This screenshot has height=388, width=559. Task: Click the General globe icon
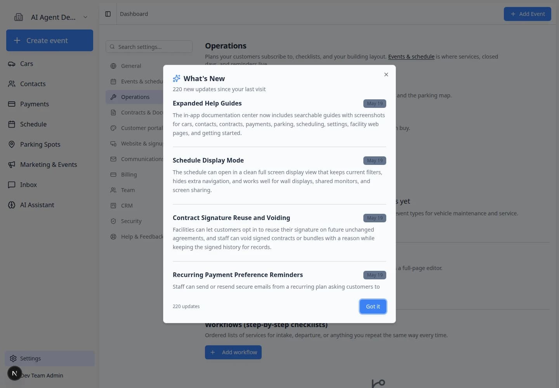point(113,66)
